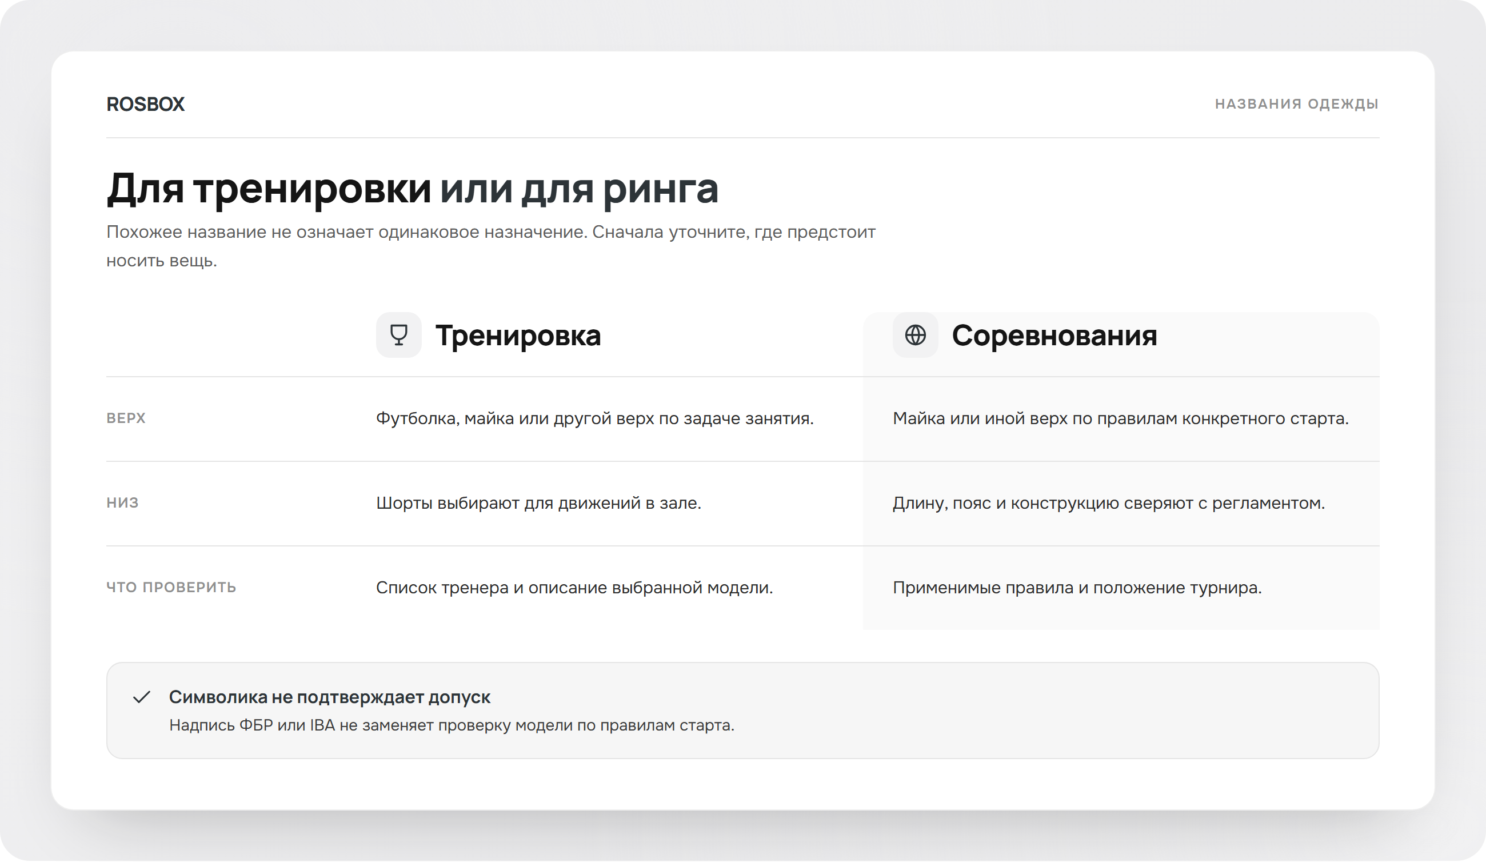Select the cell Длину, пояс и конструкцию сверяют
Screen dimensions: 1486x862
pyautogui.click(x=1109, y=503)
